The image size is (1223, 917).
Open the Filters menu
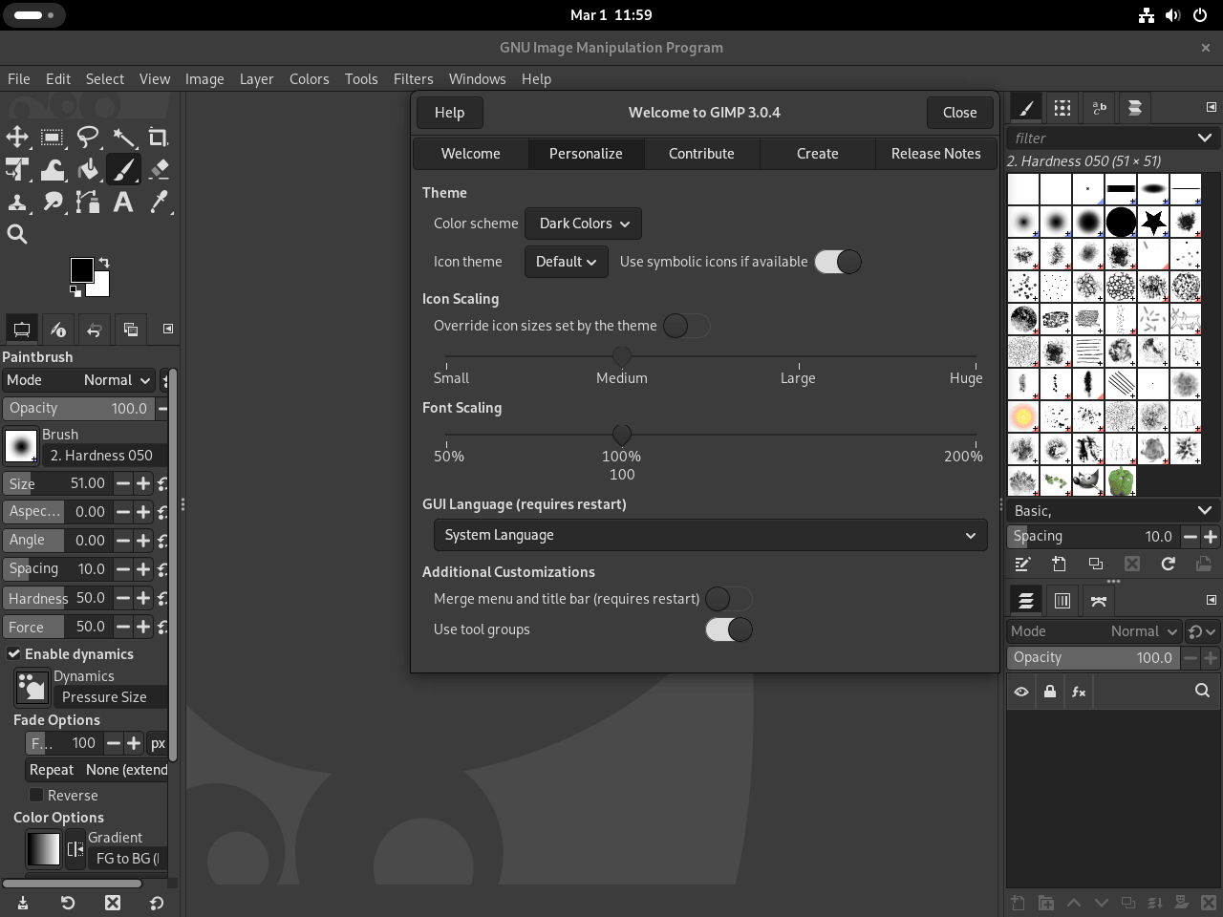coord(413,78)
